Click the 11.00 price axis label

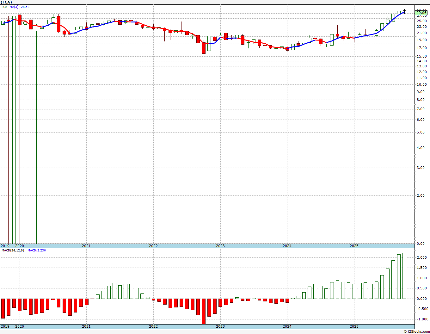pos(421,78)
